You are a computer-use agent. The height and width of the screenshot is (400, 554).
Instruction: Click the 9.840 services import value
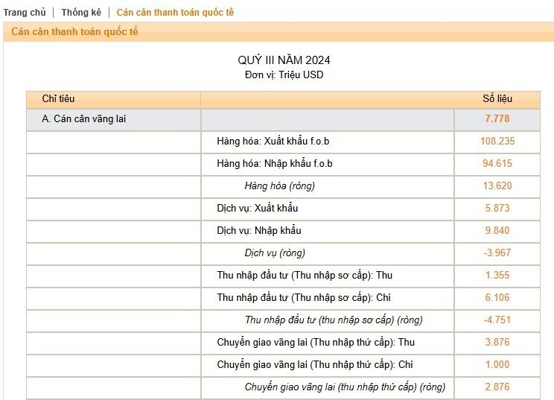[x=497, y=230]
